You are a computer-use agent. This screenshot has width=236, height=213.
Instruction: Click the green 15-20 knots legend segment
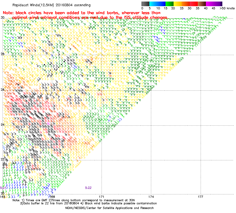point(170,4)
